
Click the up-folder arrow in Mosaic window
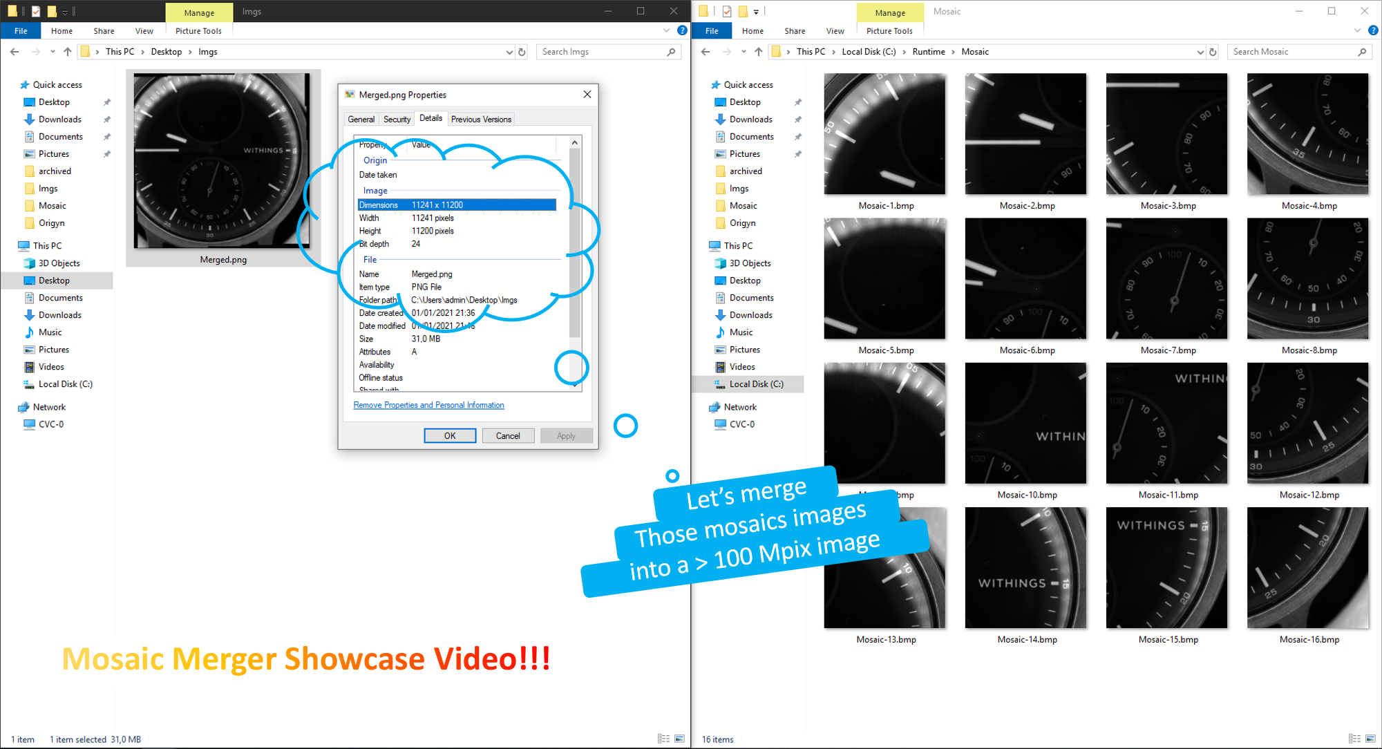coord(759,52)
